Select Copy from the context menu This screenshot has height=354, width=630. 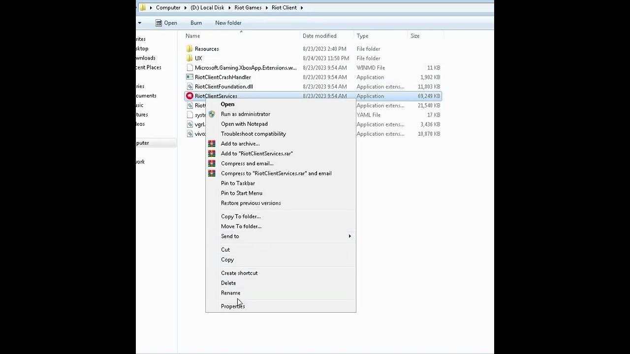tap(227, 260)
